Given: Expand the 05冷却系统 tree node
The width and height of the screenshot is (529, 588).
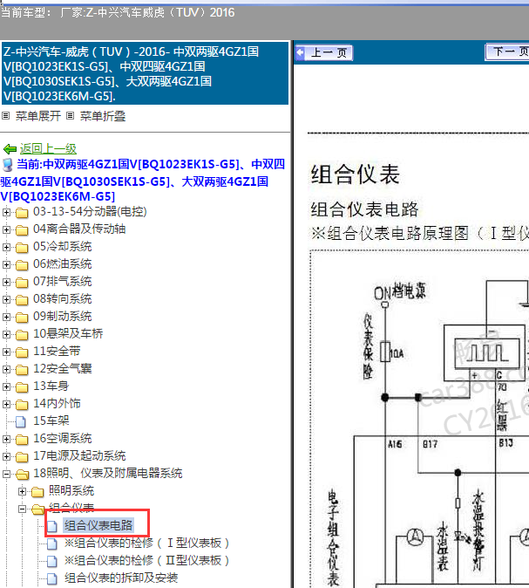Looking at the screenshot, I should (x=6, y=247).
